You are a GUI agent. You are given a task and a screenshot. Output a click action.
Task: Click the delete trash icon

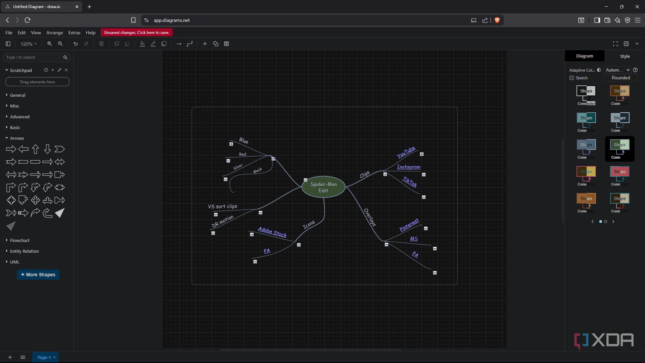(x=101, y=44)
